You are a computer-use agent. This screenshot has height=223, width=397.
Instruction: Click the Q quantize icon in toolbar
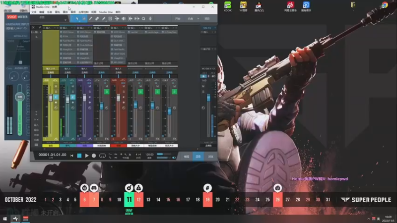click(x=143, y=19)
